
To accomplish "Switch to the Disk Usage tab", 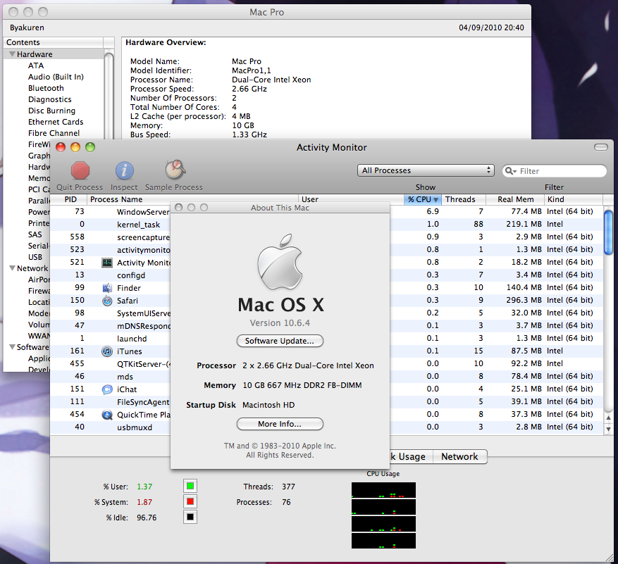I will point(411,456).
